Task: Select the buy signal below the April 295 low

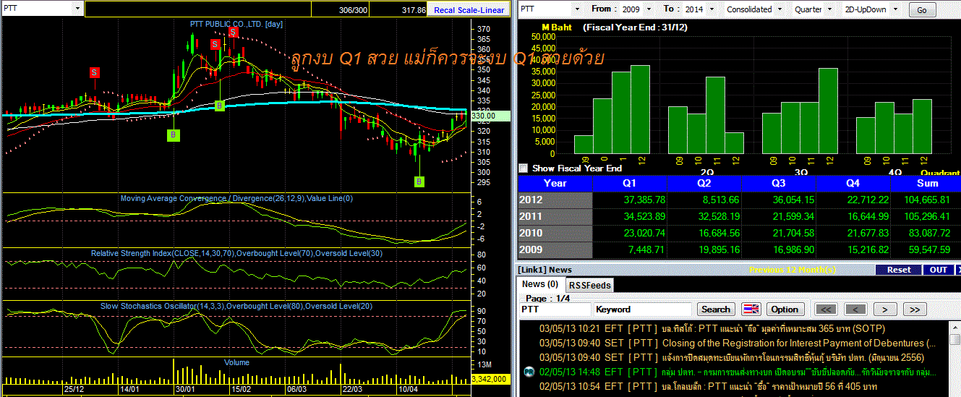Action: (419, 182)
